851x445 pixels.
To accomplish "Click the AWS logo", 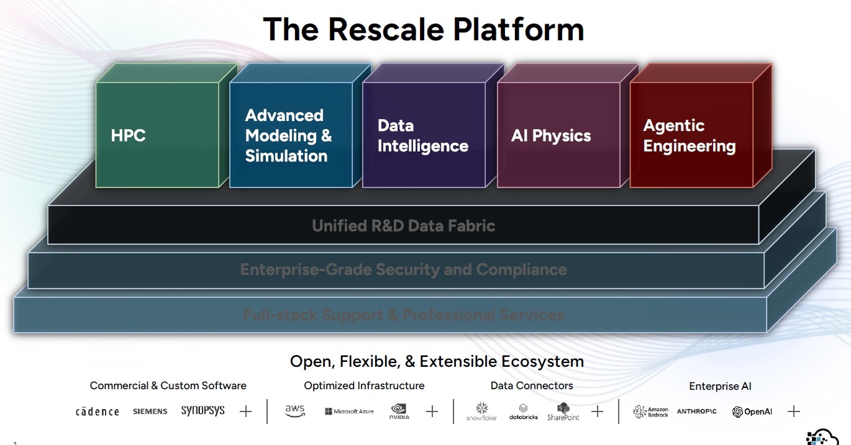I will click(294, 411).
